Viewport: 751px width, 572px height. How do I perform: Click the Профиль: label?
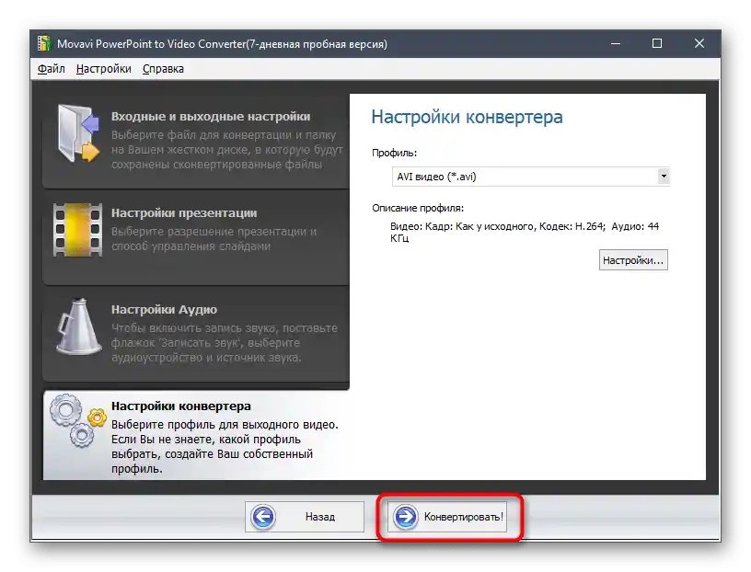click(x=394, y=154)
